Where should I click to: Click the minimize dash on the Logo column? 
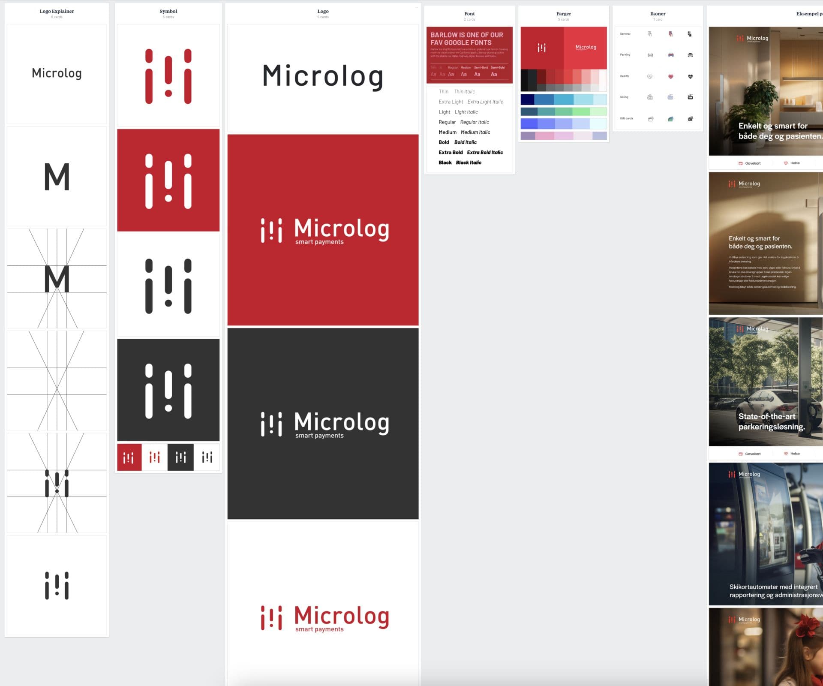[x=416, y=7]
